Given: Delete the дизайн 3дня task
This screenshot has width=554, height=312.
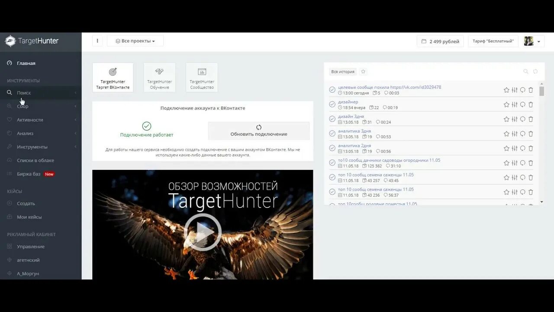Looking at the screenshot, I should pos(531,119).
